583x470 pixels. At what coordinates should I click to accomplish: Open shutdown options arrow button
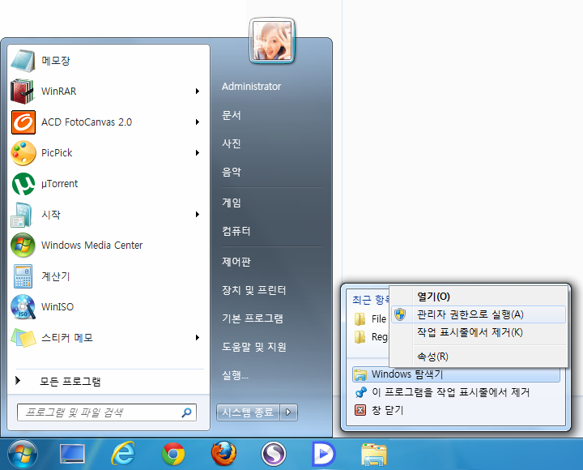point(289,412)
